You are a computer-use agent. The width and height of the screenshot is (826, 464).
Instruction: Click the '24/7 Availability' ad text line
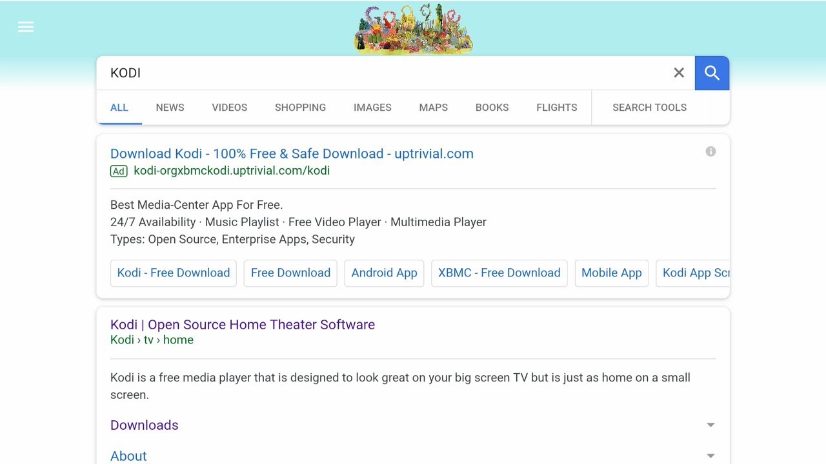pyautogui.click(x=298, y=222)
